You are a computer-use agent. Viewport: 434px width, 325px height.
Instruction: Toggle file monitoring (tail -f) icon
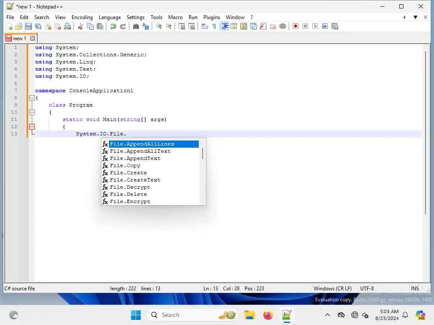(283, 26)
